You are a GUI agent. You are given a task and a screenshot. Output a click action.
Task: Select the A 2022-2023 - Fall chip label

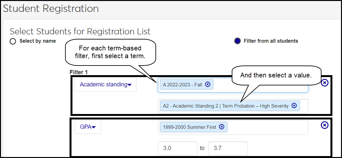(x=182, y=85)
